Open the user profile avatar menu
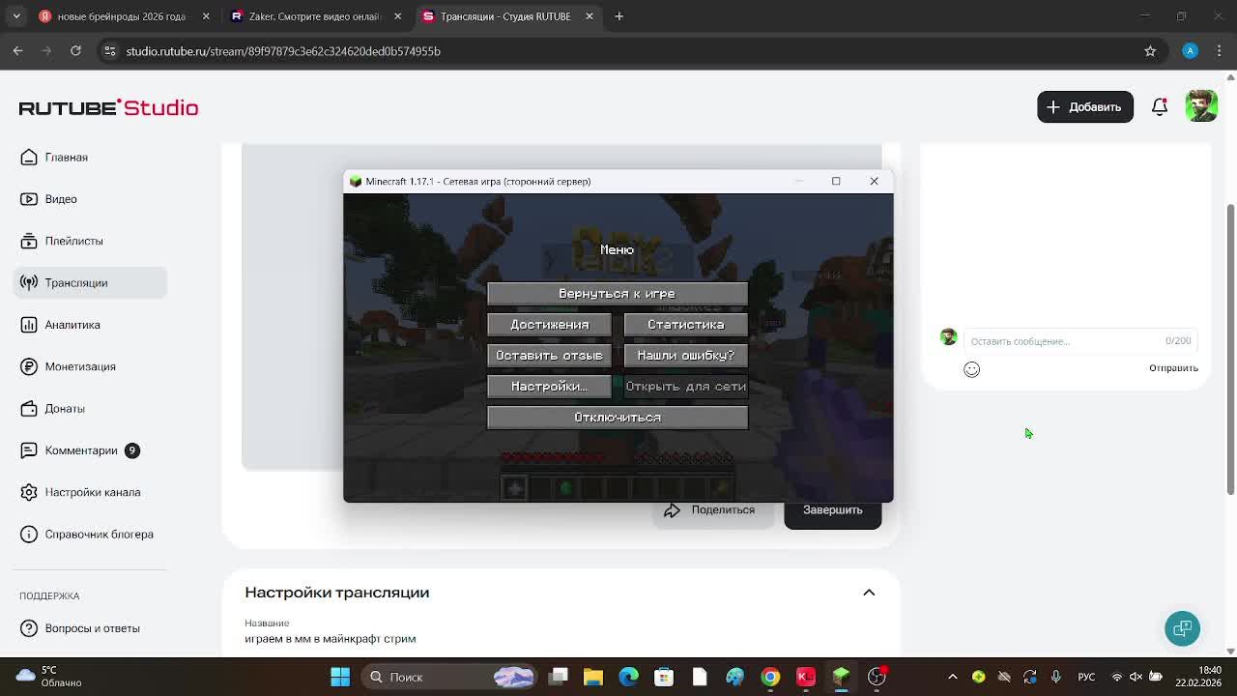 (x=1201, y=106)
